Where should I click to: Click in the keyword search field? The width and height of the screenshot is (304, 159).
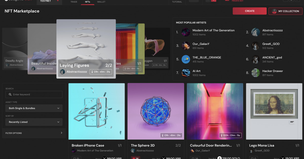click(x=34, y=94)
